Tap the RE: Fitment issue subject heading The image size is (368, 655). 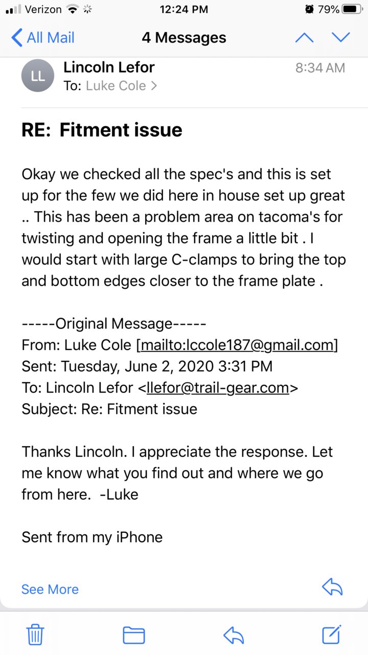(102, 130)
